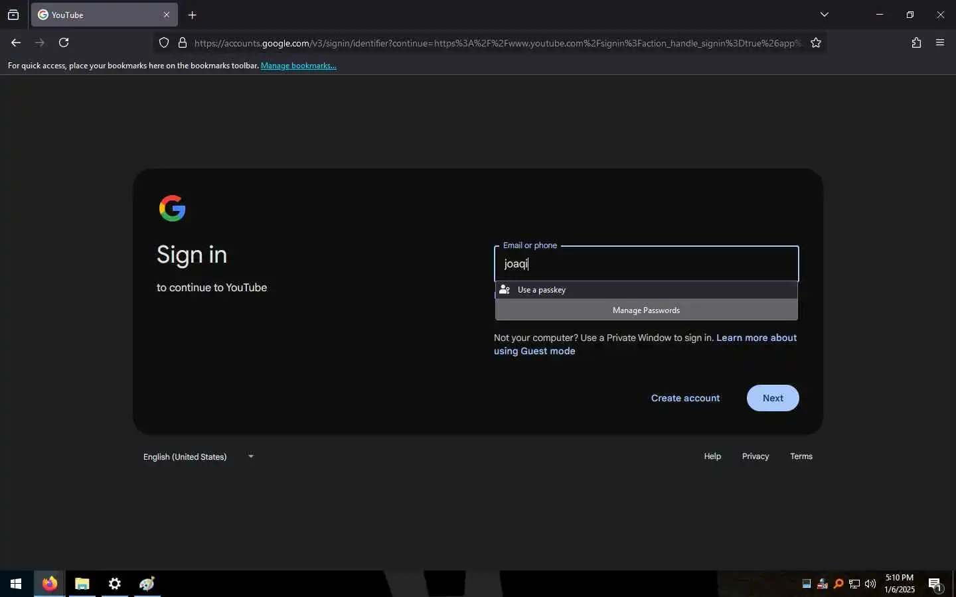Click the orange magnifier tray icon
This screenshot has width=956, height=597.
[838, 584]
